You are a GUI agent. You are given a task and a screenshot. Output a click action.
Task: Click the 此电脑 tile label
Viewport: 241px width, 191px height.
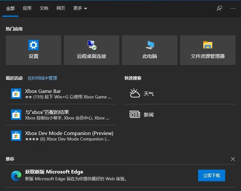[x=150, y=56]
